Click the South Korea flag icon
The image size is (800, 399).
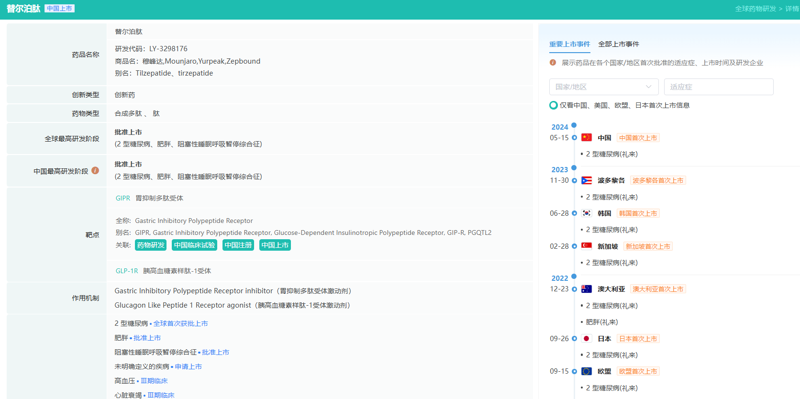(x=587, y=213)
